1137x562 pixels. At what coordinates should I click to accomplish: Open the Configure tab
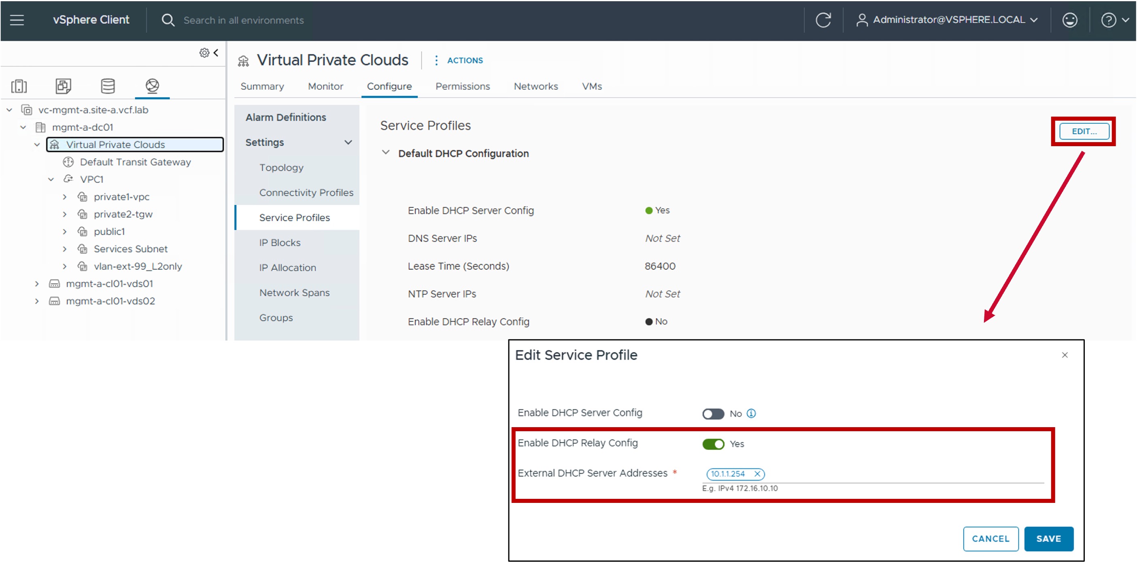point(389,87)
